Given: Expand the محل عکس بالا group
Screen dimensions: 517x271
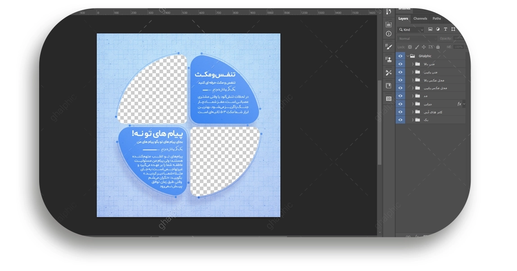Looking at the screenshot, I should click(413, 80).
